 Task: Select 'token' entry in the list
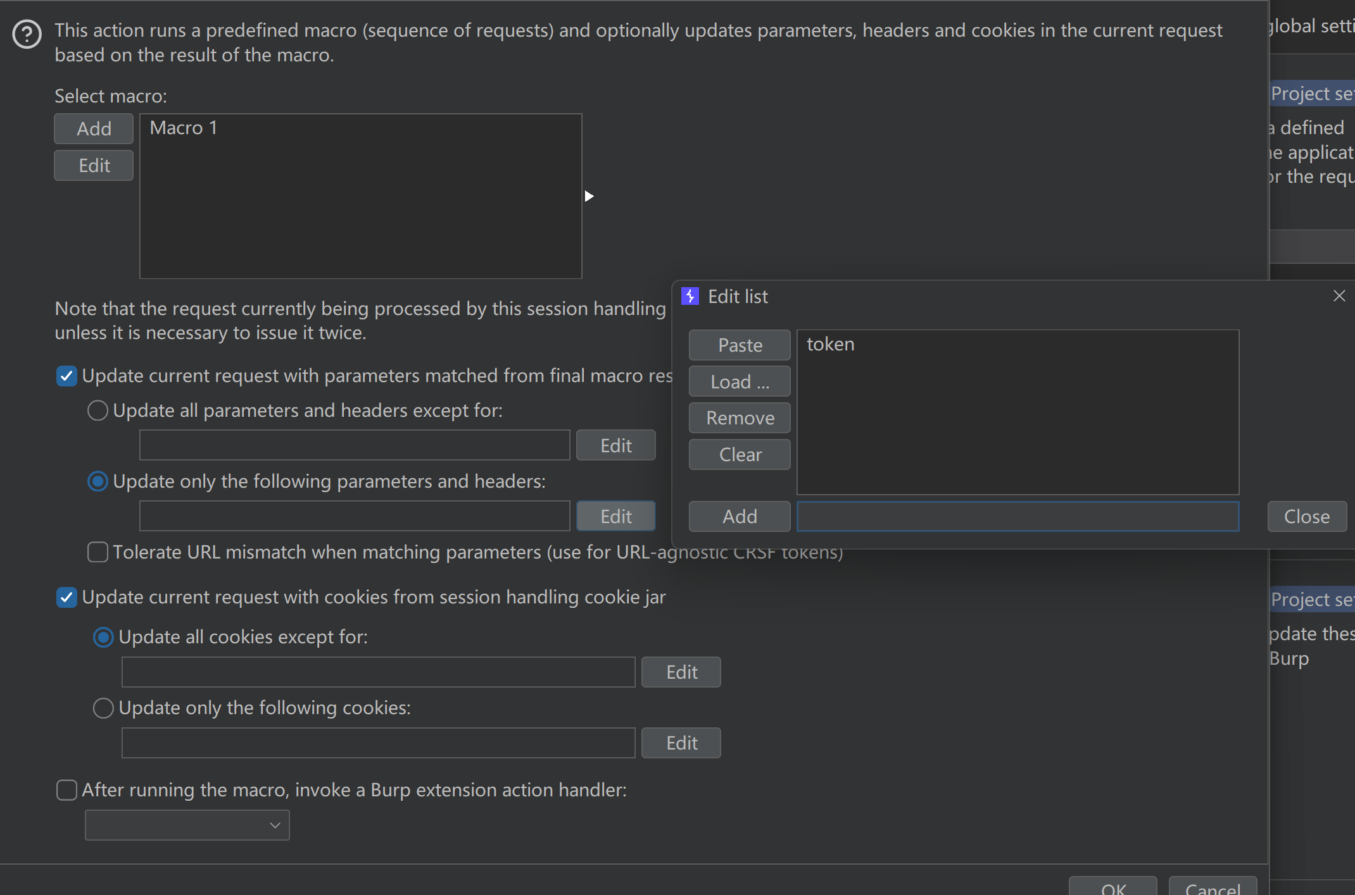pyautogui.click(x=830, y=345)
